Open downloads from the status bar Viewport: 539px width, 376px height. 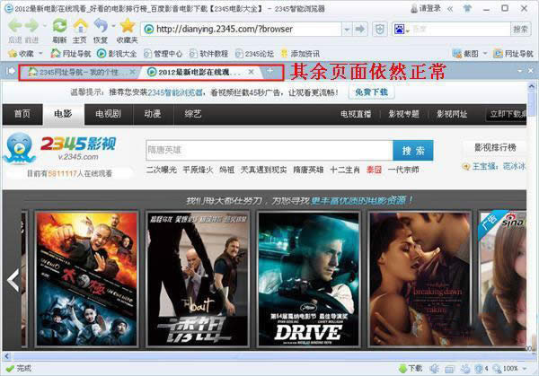(x=411, y=369)
